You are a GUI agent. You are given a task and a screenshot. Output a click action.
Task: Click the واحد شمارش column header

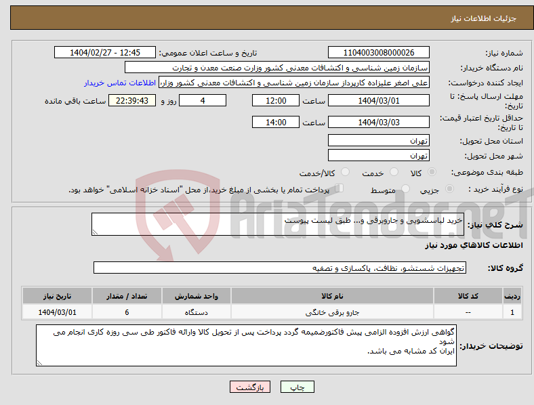click(x=197, y=296)
